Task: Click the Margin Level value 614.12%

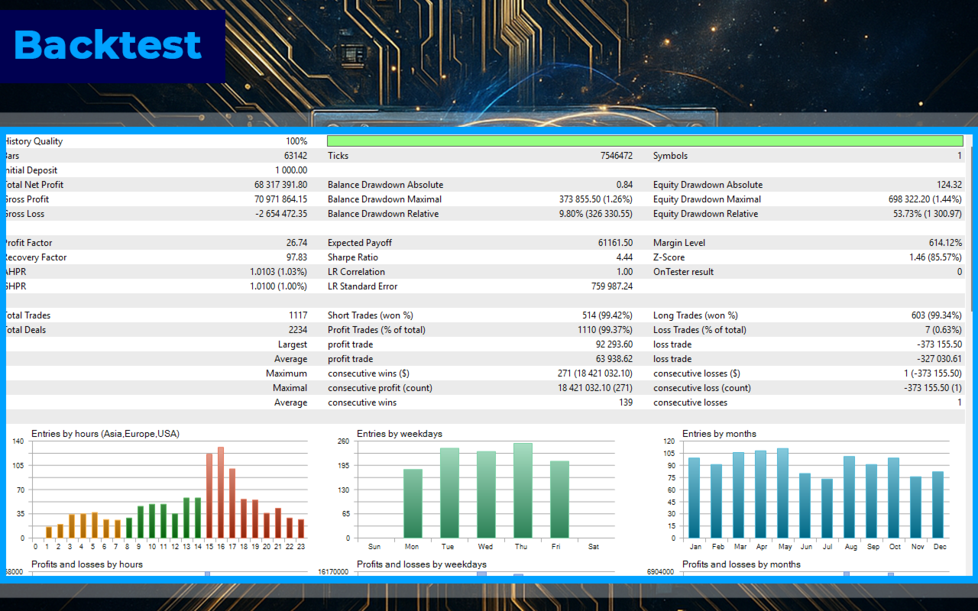Action: pyautogui.click(x=946, y=243)
